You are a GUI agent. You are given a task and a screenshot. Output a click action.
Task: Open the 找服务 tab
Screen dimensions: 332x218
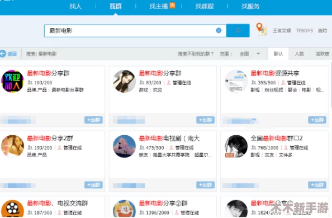tap(250, 6)
